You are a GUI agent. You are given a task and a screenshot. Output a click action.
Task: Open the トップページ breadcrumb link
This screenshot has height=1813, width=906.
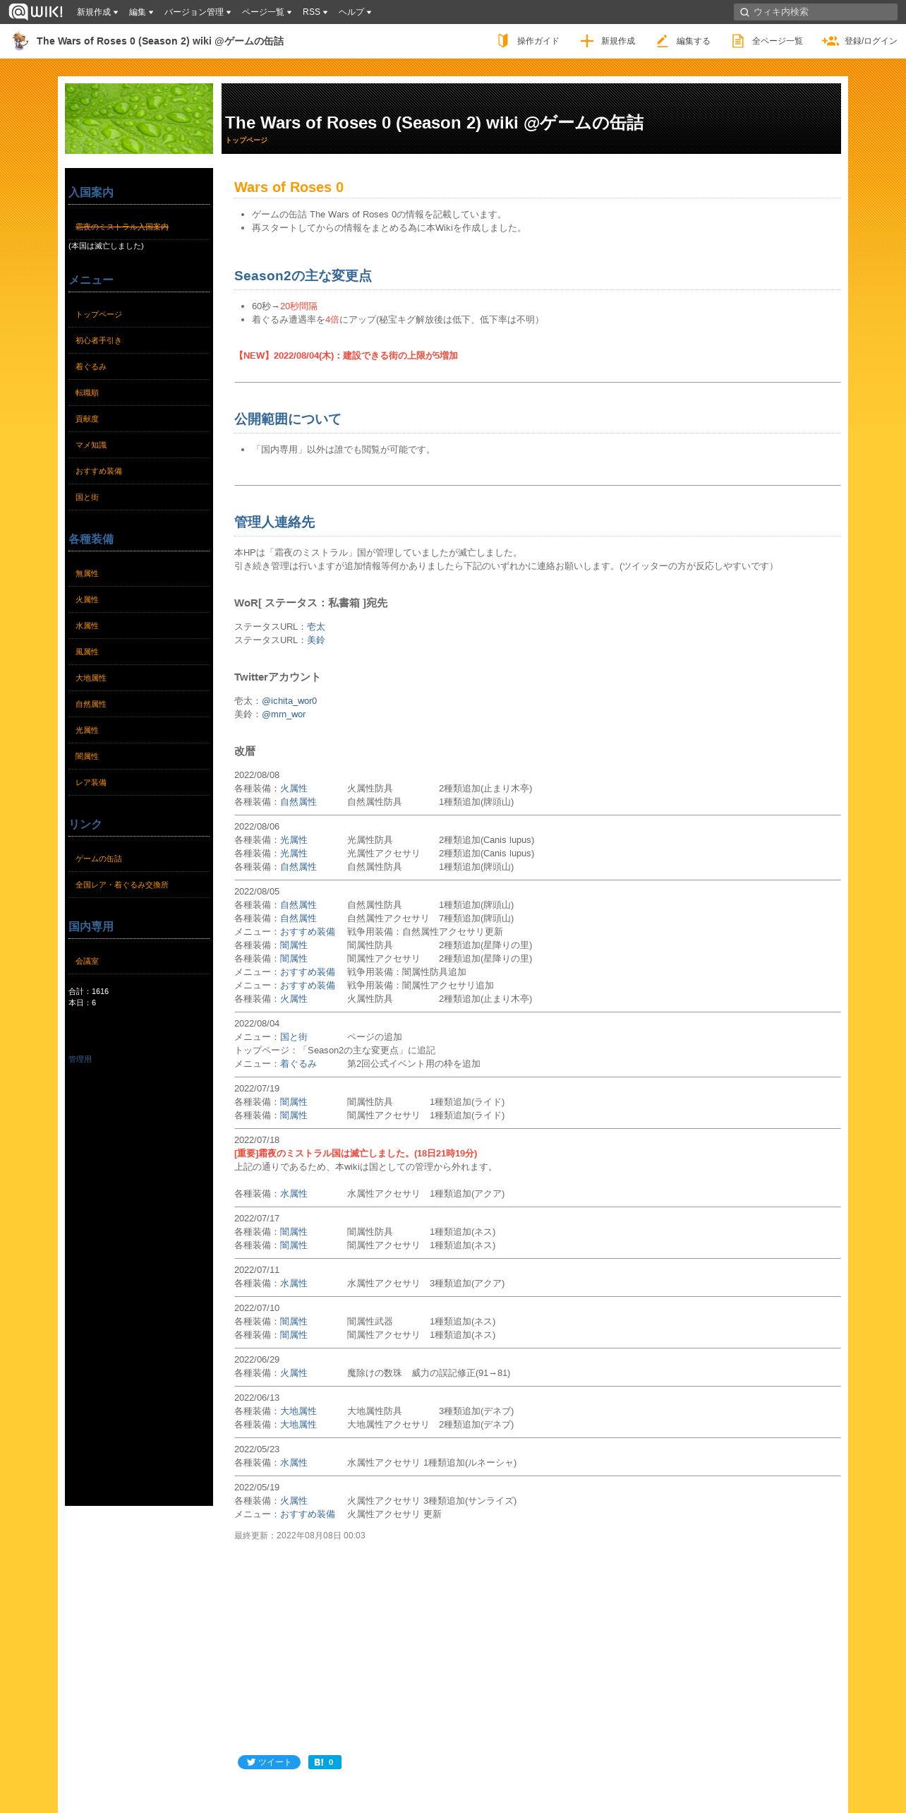tap(246, 140)
